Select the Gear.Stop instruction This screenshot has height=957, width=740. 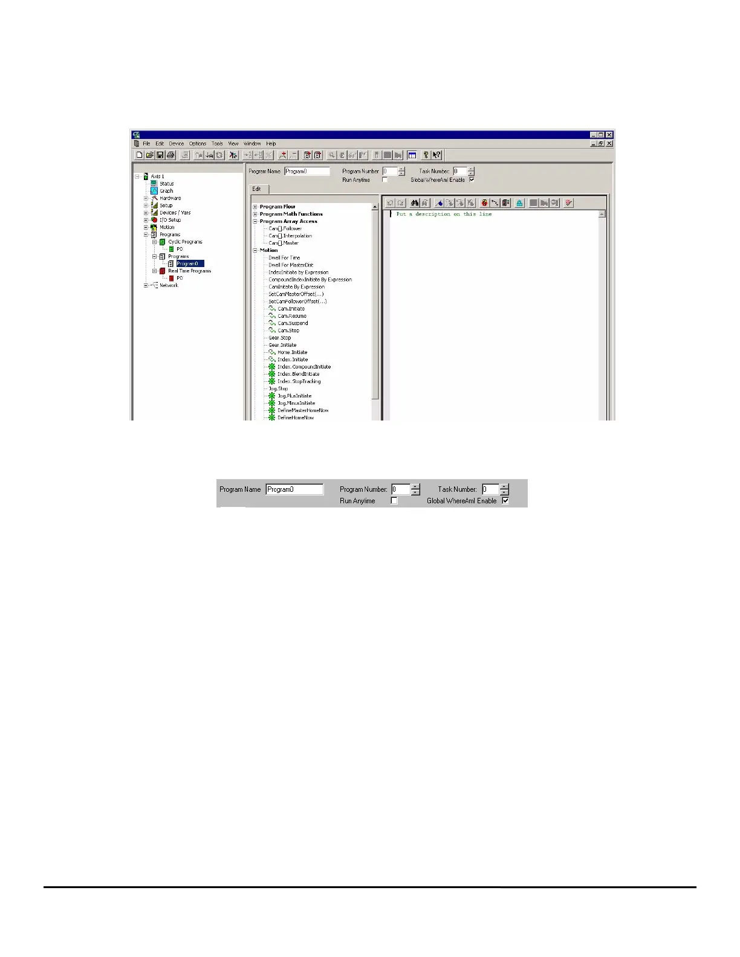280,338
